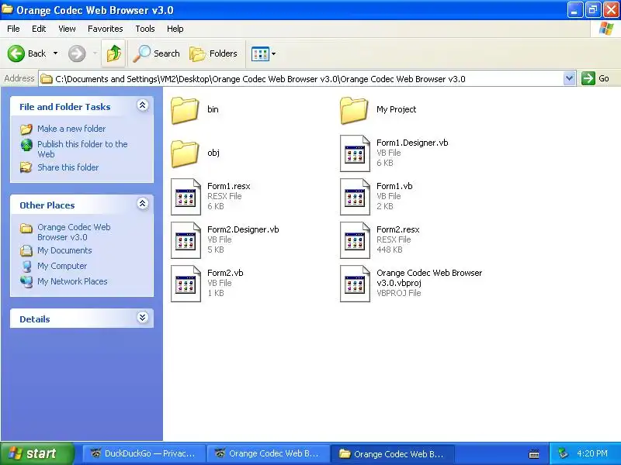Click the My Computer icon in sidebar
Screen dimensions: 621x465
pyautogui.click(x=26, y=266)
